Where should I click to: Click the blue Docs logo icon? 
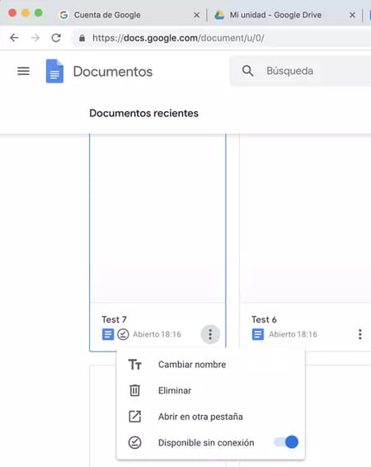tap(54, 71)
